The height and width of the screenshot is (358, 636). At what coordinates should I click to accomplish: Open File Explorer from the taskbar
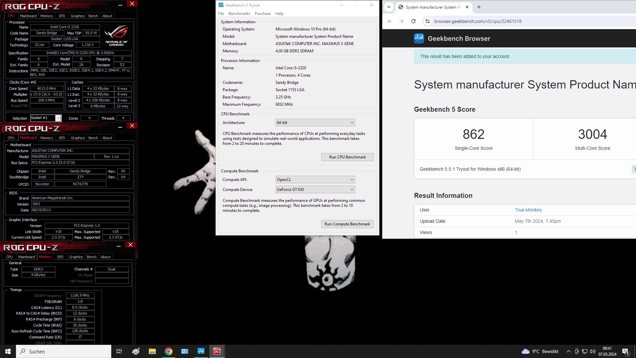pos(152,351)
